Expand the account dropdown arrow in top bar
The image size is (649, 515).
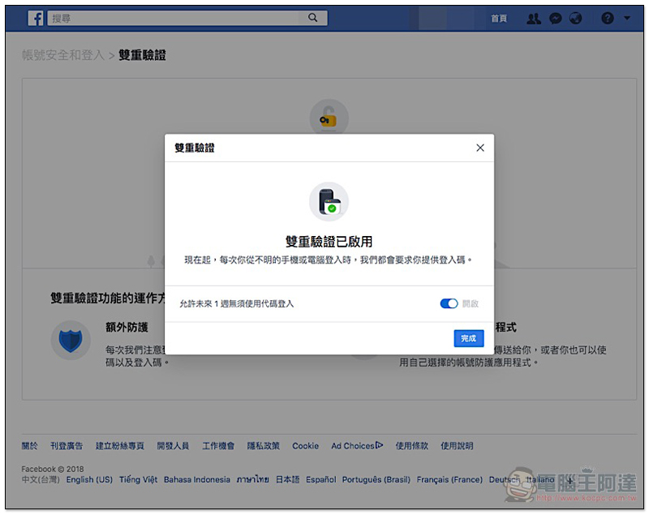tap(627, 18)
